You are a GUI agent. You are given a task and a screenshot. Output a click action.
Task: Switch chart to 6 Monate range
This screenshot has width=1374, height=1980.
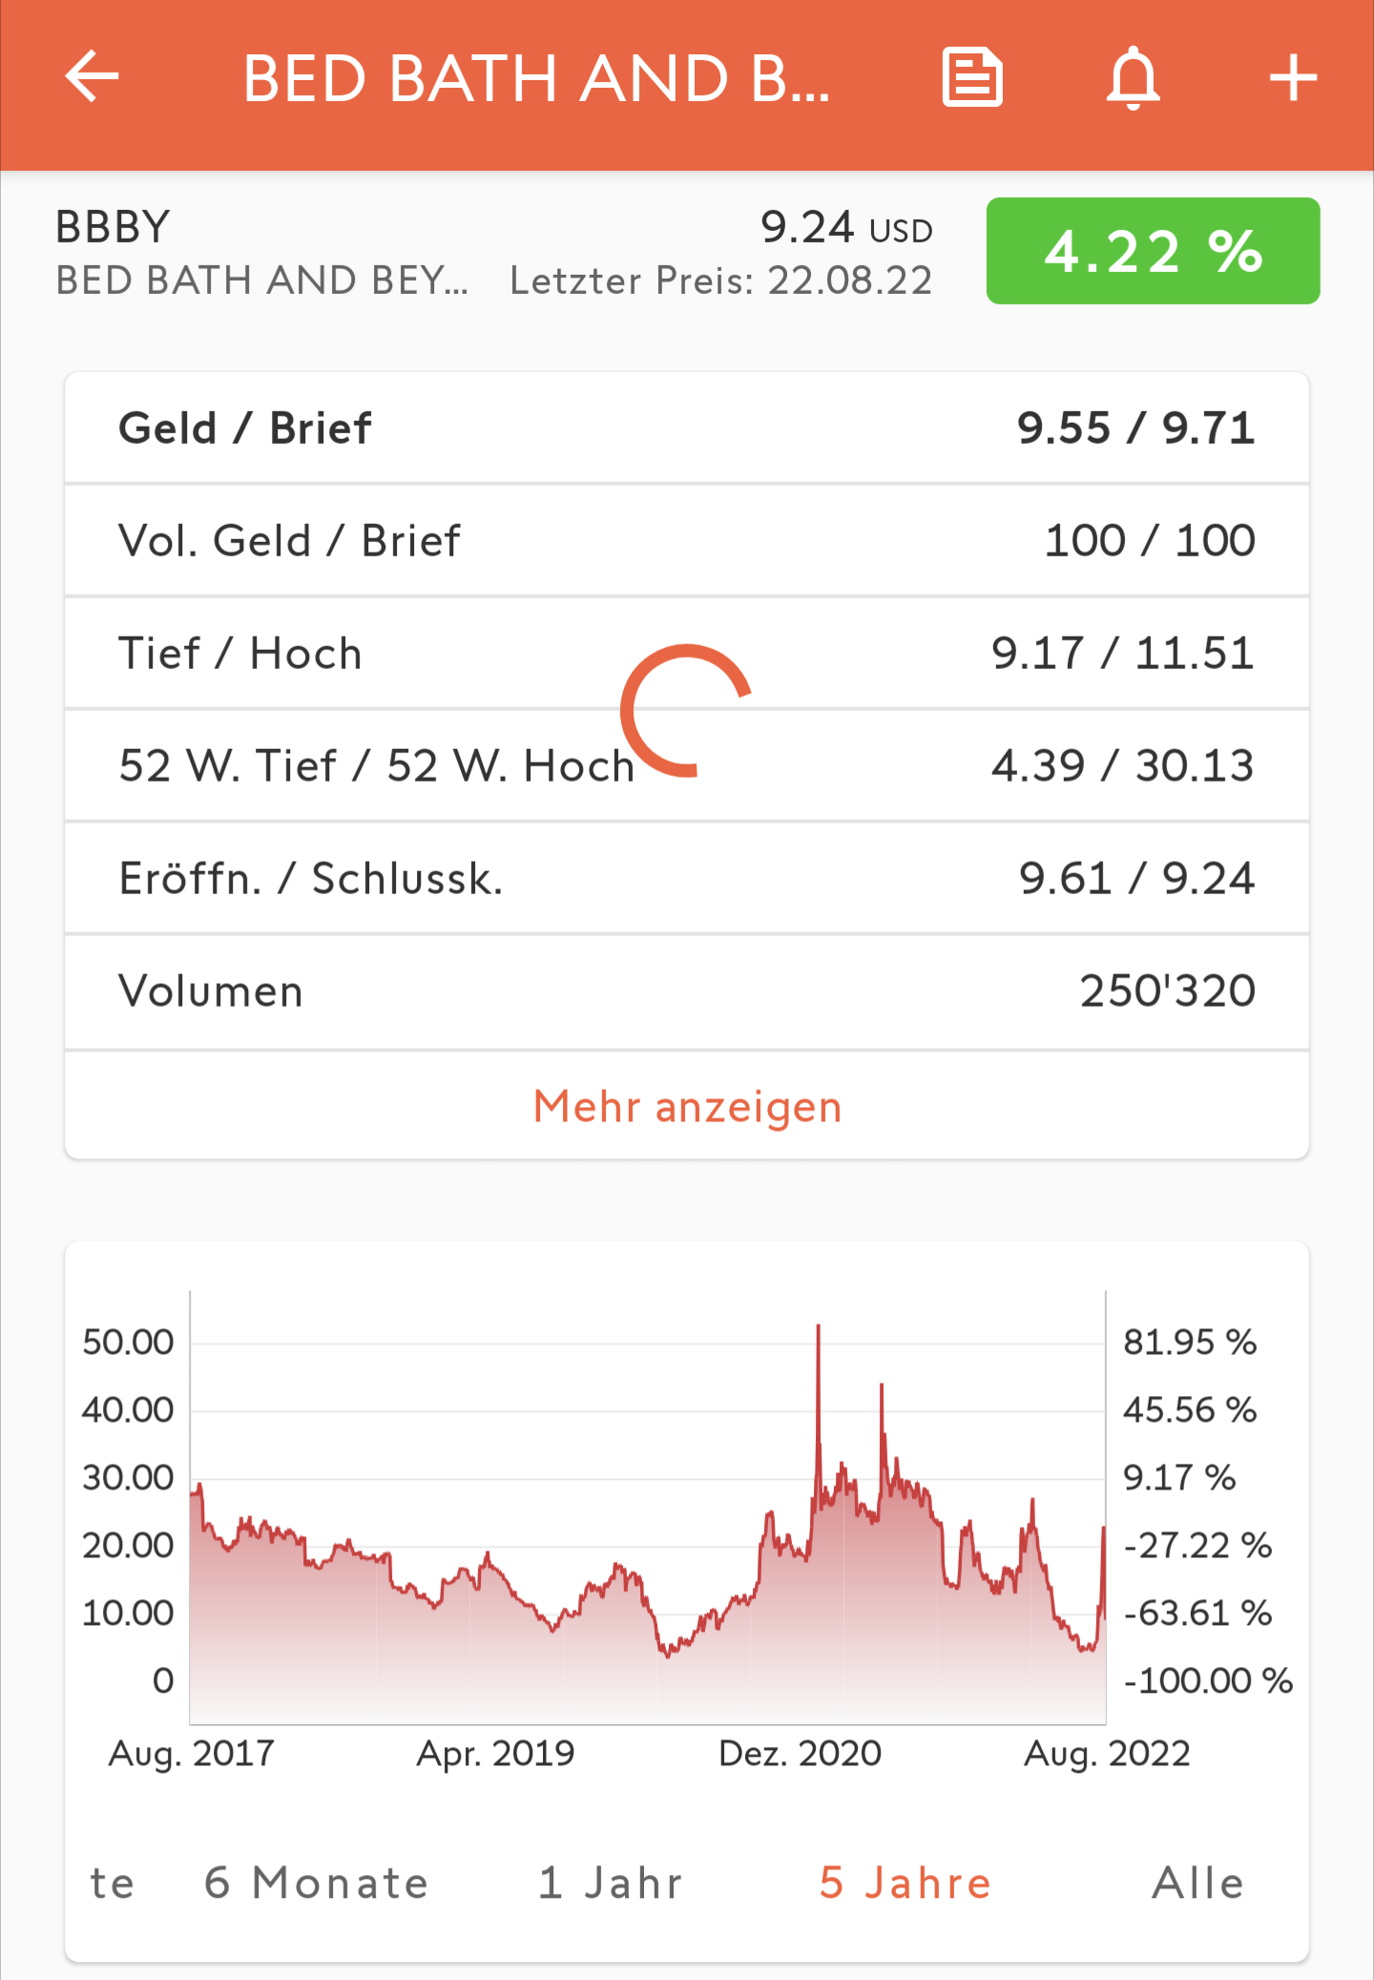pos(316,1883)
